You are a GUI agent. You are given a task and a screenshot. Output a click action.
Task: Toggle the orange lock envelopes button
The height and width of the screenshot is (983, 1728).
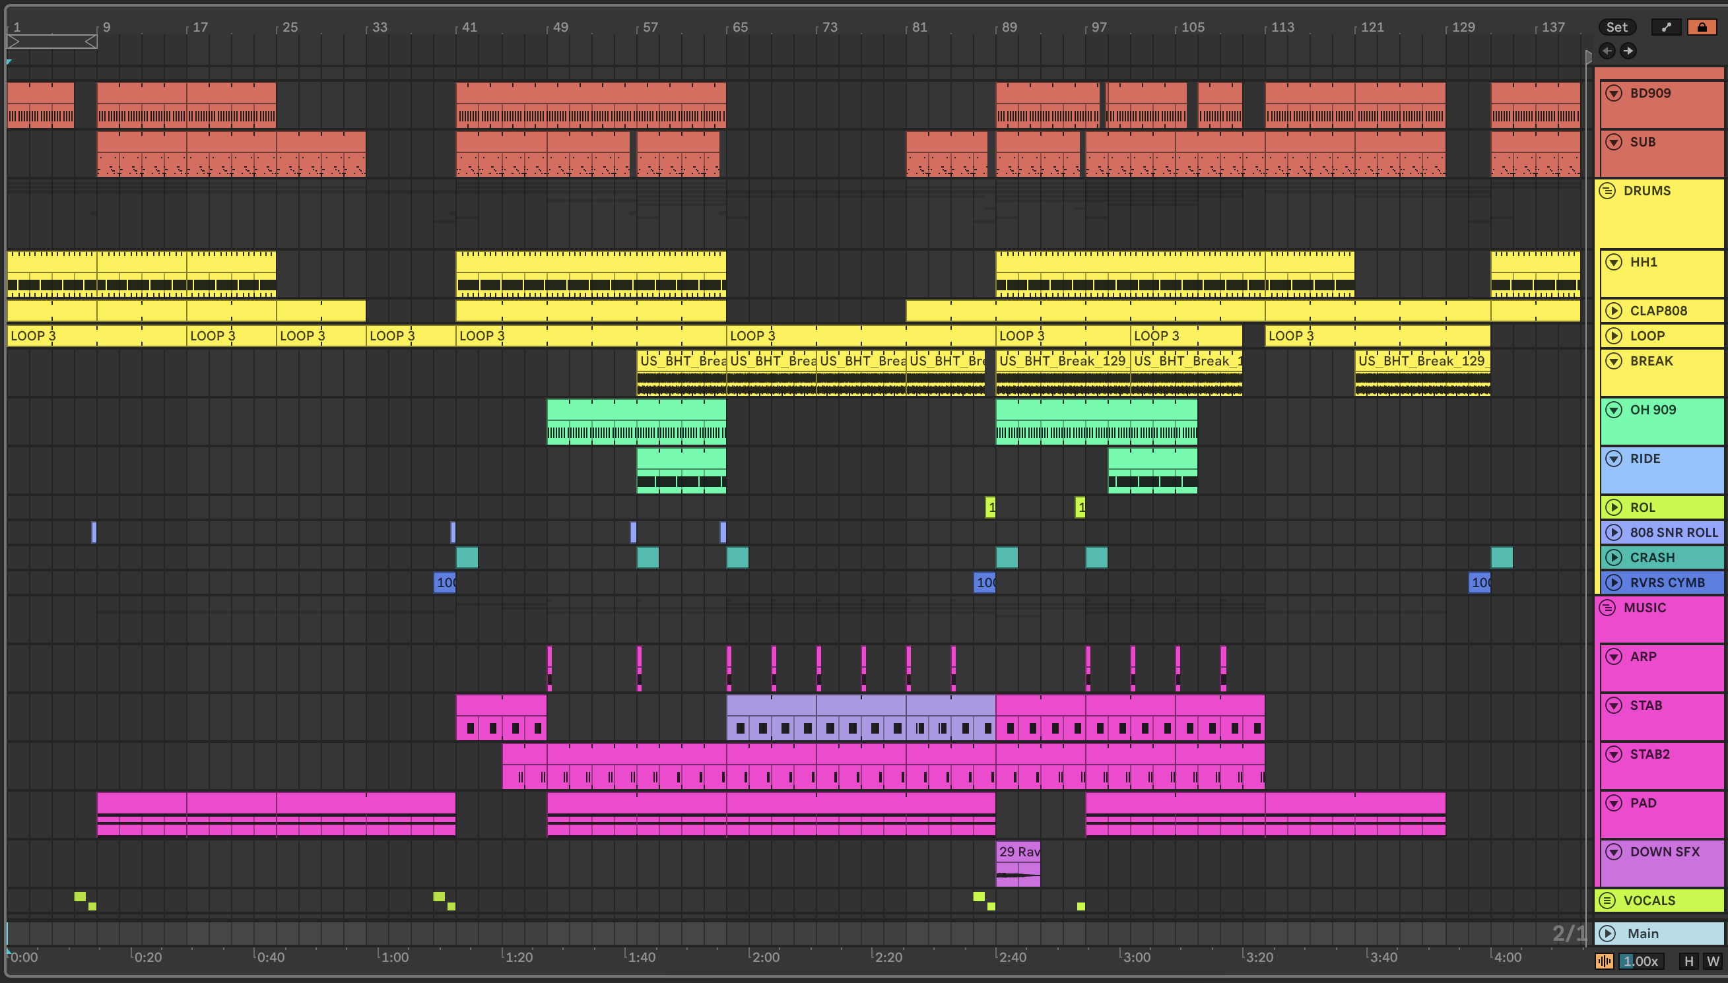(1702, 27)
